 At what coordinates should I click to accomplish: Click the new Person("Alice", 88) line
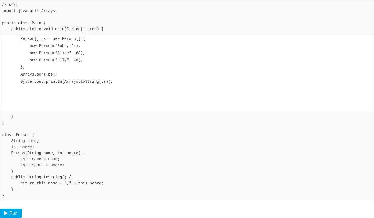[x=57, y=53]
